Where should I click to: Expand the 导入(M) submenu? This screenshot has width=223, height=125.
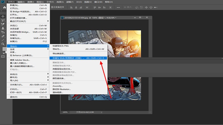[28, 80]
